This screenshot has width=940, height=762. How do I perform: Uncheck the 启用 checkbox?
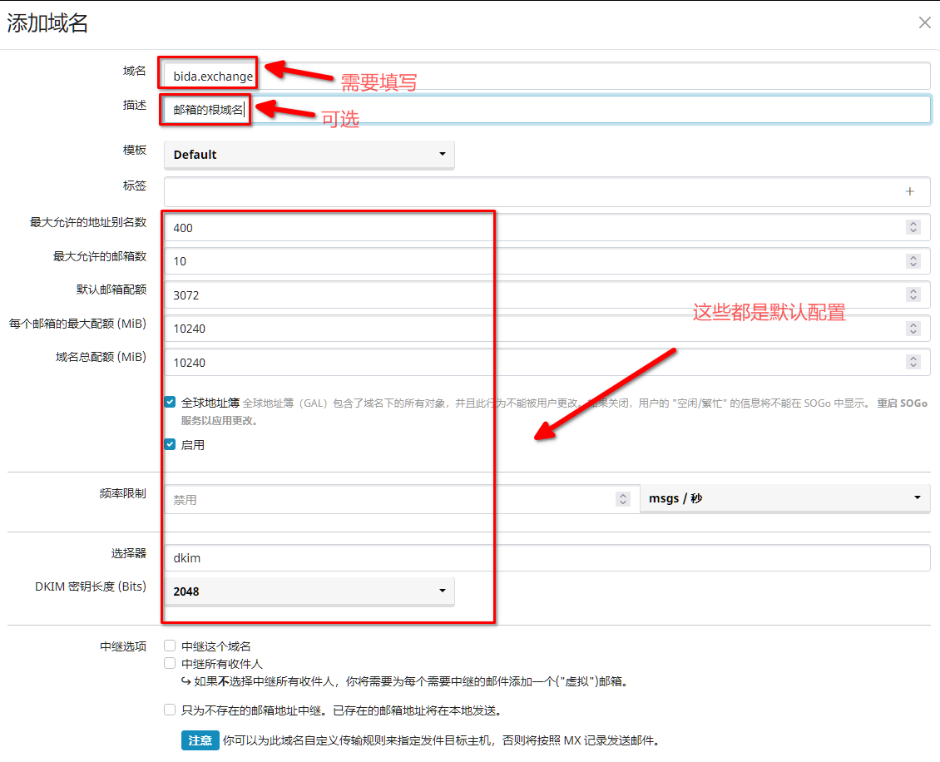point(170,445)
